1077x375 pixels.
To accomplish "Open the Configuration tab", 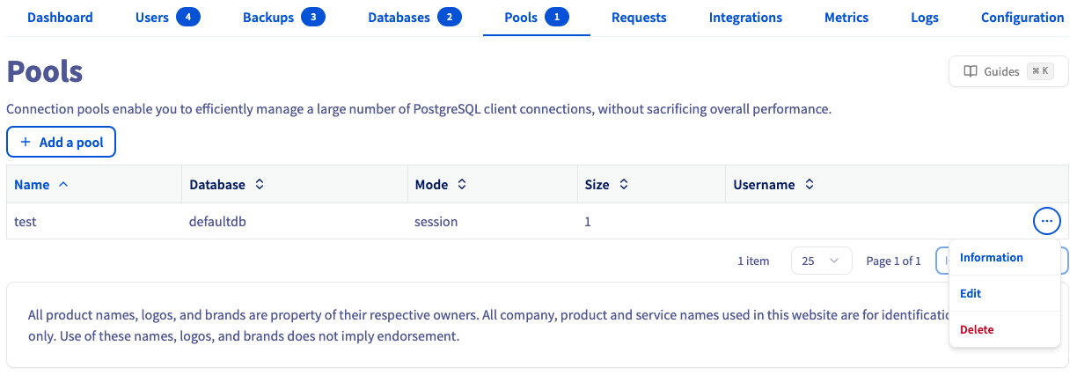I will (x=1022, y=18).
